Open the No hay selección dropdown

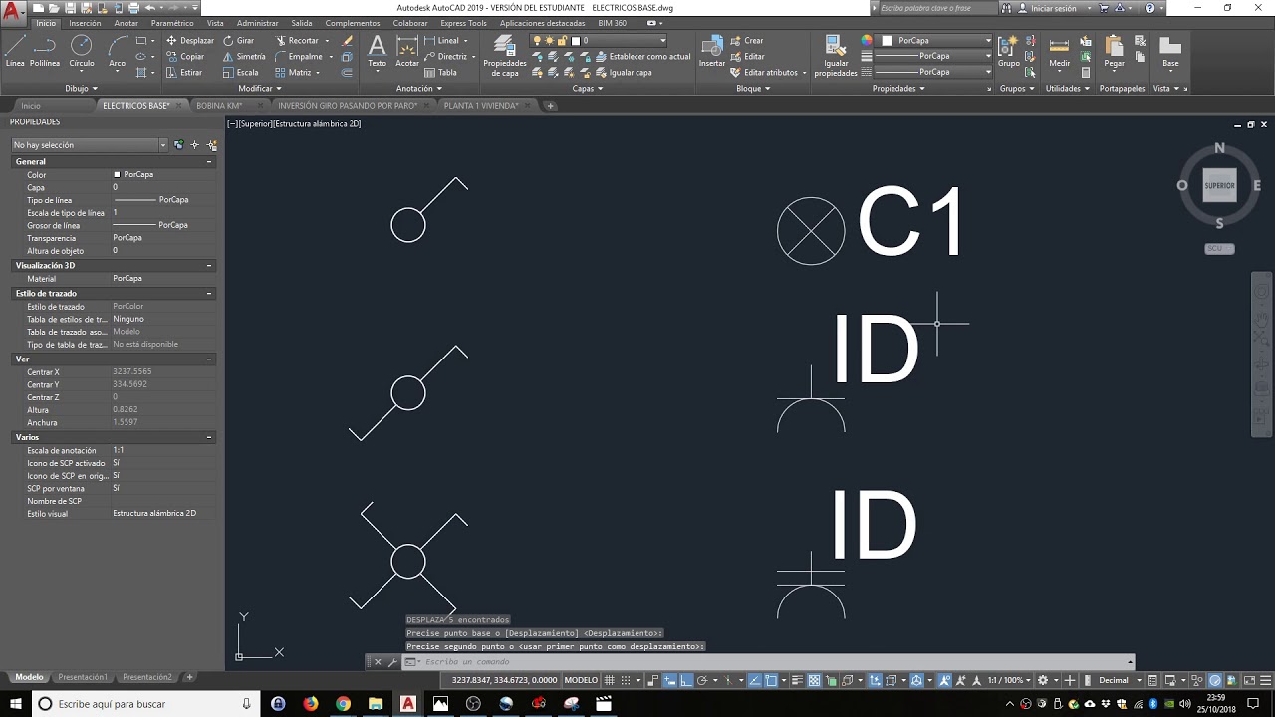pos(89,145)
